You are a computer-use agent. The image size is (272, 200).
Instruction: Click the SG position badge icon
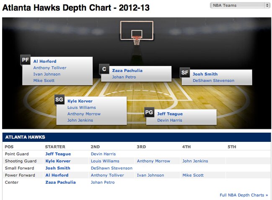pyautogui.click(x=60, y=100)
